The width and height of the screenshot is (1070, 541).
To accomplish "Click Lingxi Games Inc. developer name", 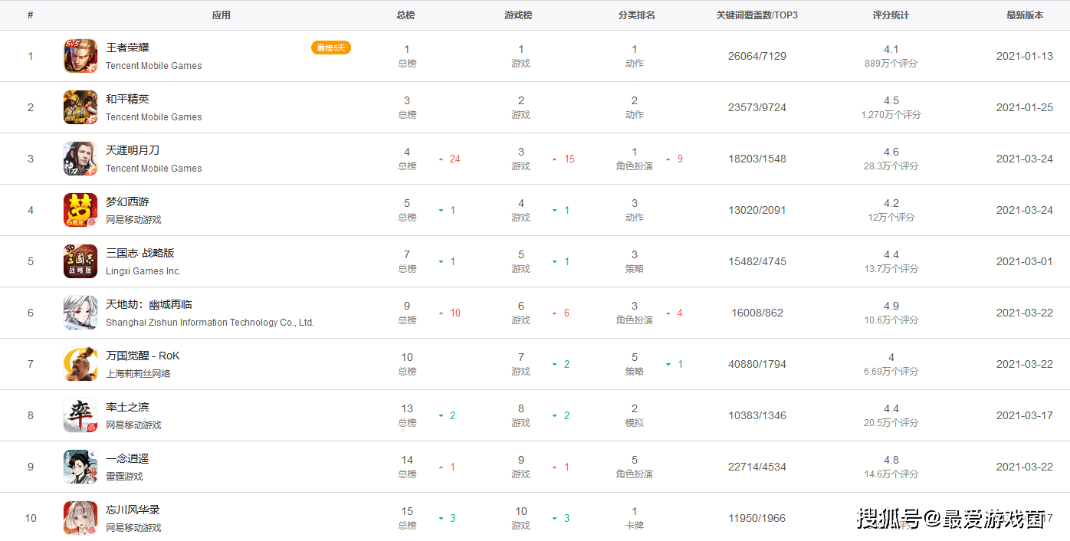I will click(x=143, y=271).
